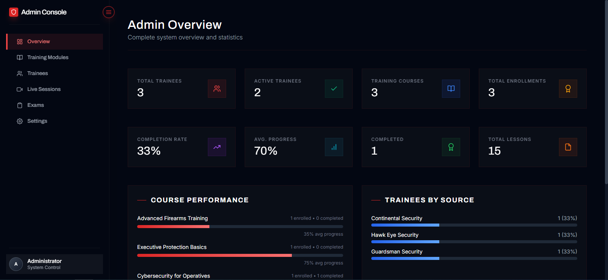This screenshot has width=608, height=280.
Task: Click the Total Trainees people icon
Action: coord(217,89)
